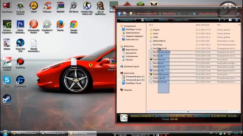Open the Windows Start orb

tap(5, 133)
